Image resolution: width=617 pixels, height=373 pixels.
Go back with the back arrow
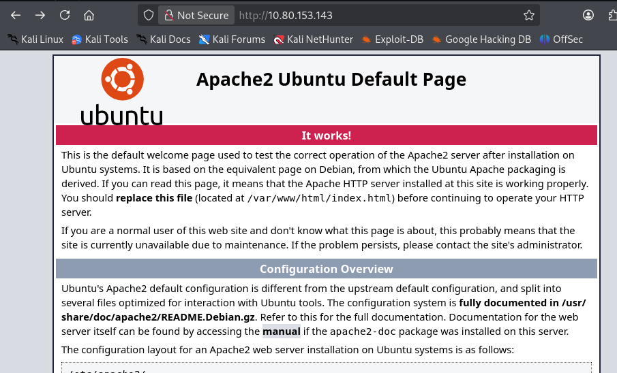[x=16, y=16]
